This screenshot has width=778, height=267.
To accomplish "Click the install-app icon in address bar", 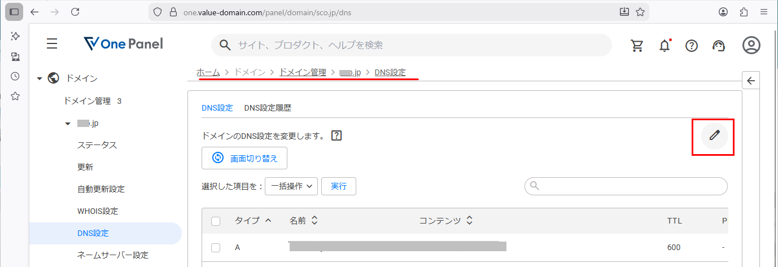I will pyautogui.click(x=624, y=11).
